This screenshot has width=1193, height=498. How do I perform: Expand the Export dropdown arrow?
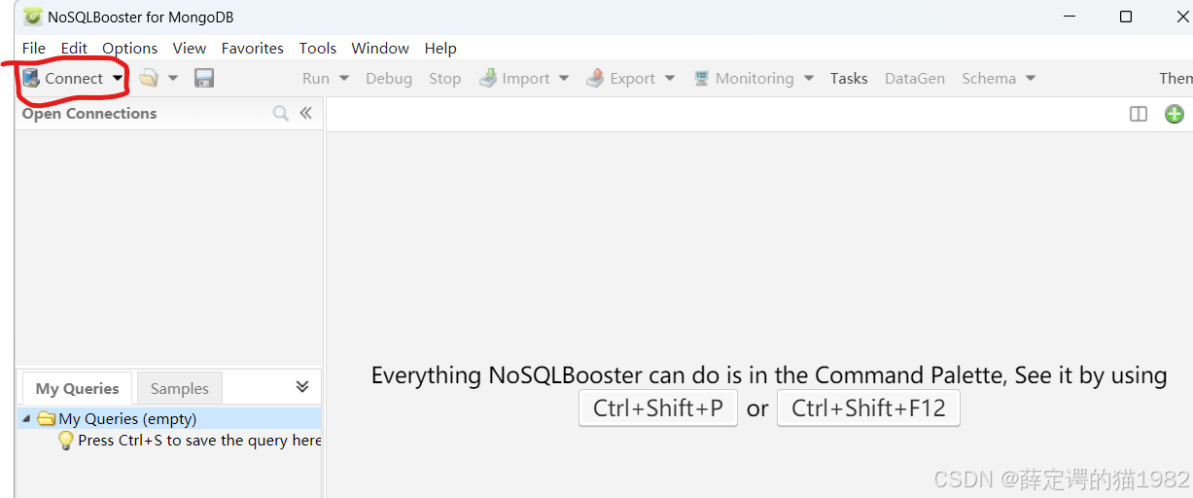pyautogui.click(x=669, y=79)
